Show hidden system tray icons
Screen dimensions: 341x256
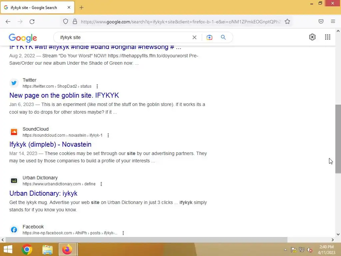285,250
